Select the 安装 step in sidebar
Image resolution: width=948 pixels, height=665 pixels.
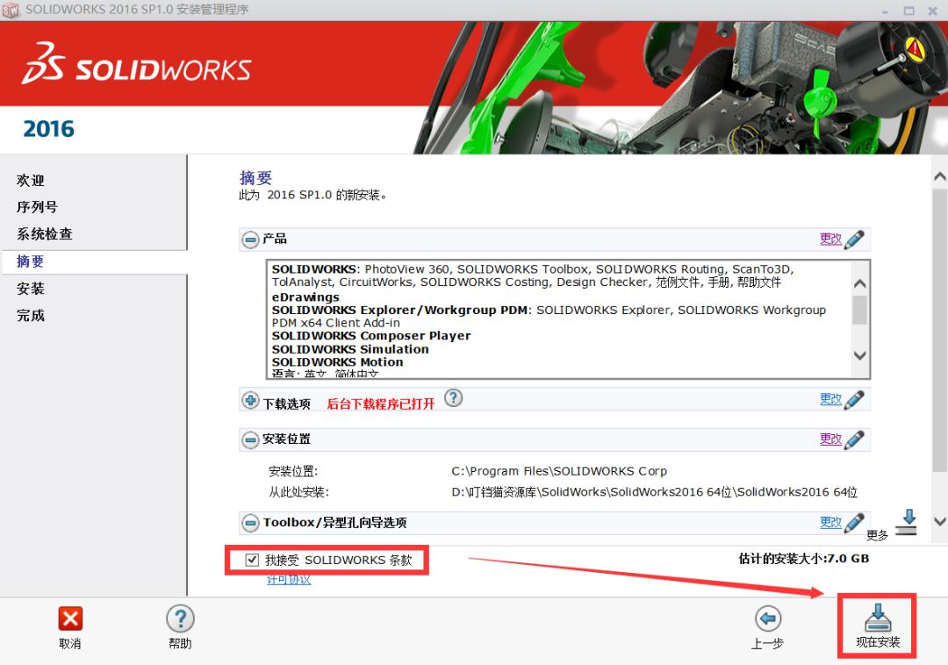pyautogui.click(x=31, y=289)
